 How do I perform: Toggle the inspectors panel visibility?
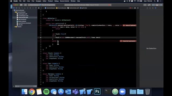(x=161, y=5)
